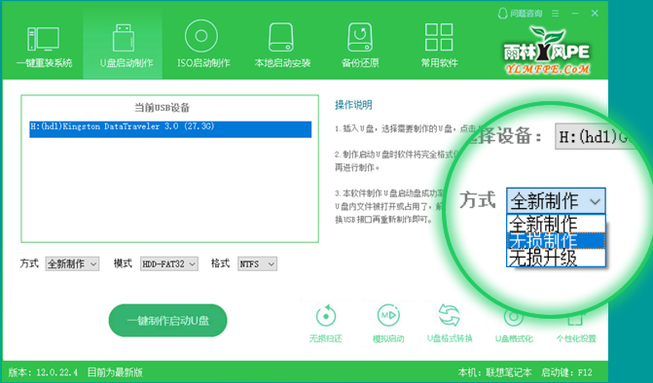Click the 启动键:F12 status text
This screenshot has height=383, width=653.
point(566,372)
